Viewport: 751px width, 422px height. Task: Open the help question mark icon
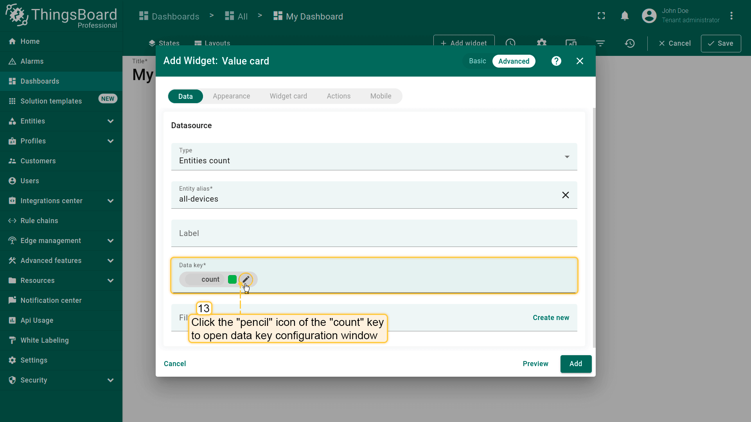coord(556,61)
